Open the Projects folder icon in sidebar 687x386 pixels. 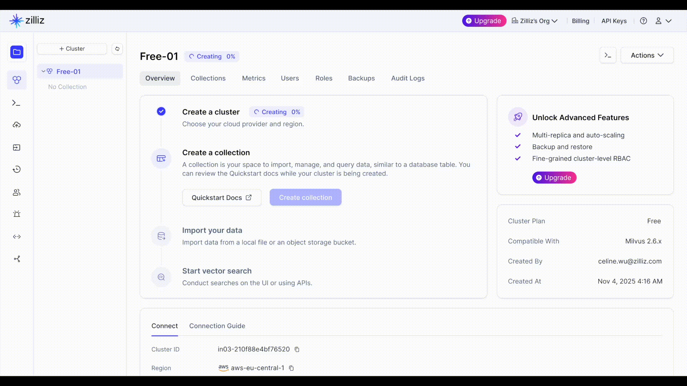(17, 52)
